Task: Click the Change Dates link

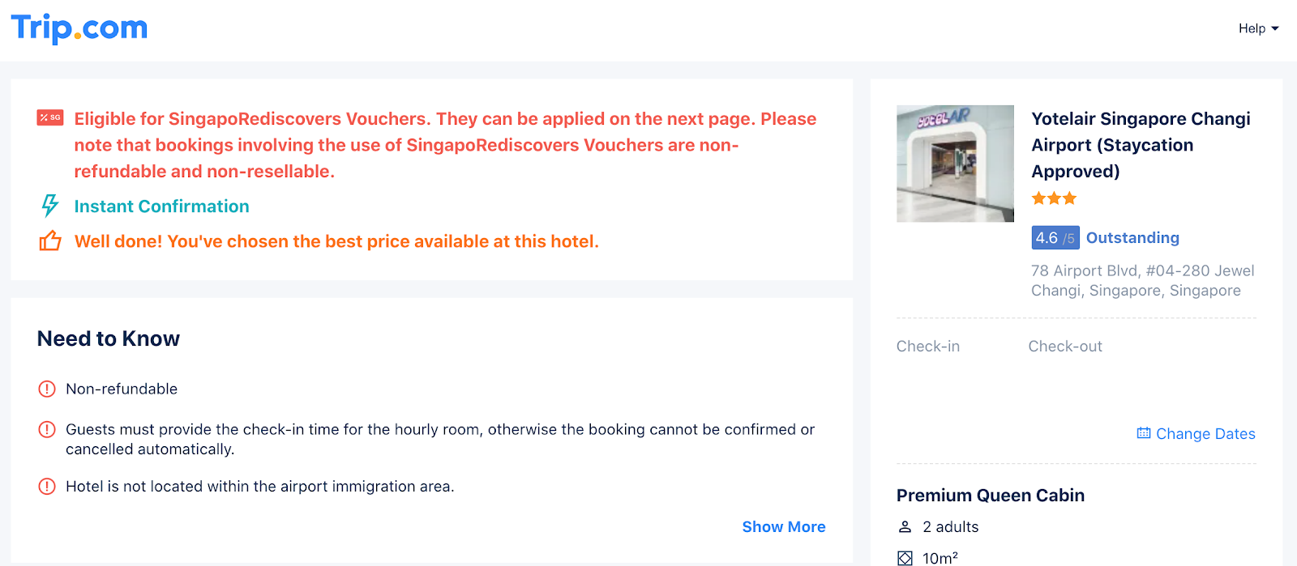Action: click(x=1205, y=434)
